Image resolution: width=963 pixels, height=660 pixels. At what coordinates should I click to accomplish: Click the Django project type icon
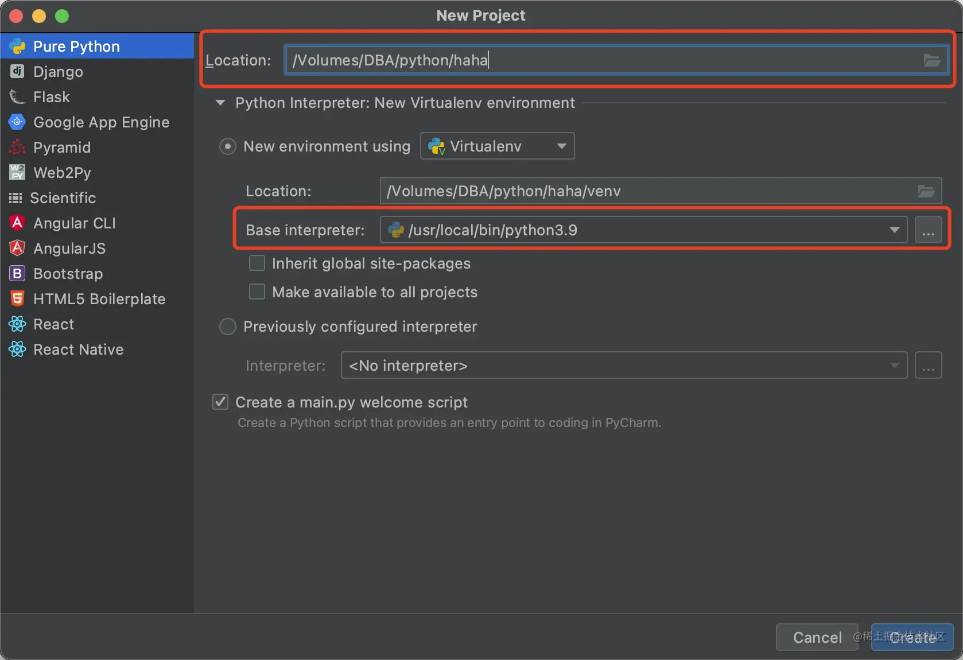coord(17,71)
